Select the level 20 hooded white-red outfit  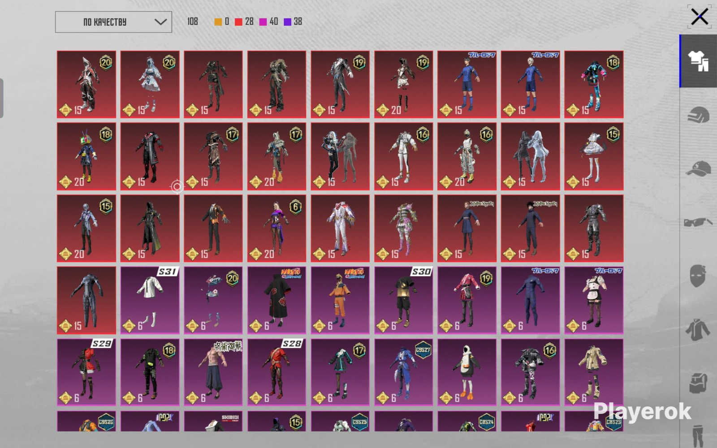pos(86,84)
